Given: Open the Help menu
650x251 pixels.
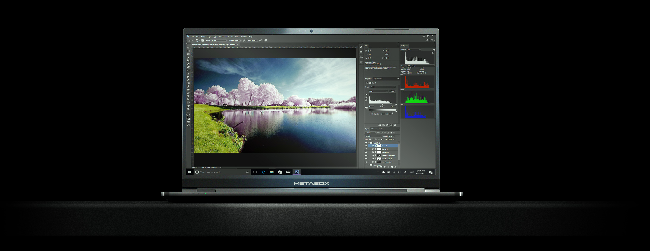Looking at the screenshot, I should click(x=250, y=37).
